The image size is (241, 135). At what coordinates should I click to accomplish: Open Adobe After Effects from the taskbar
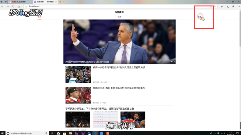77,133
